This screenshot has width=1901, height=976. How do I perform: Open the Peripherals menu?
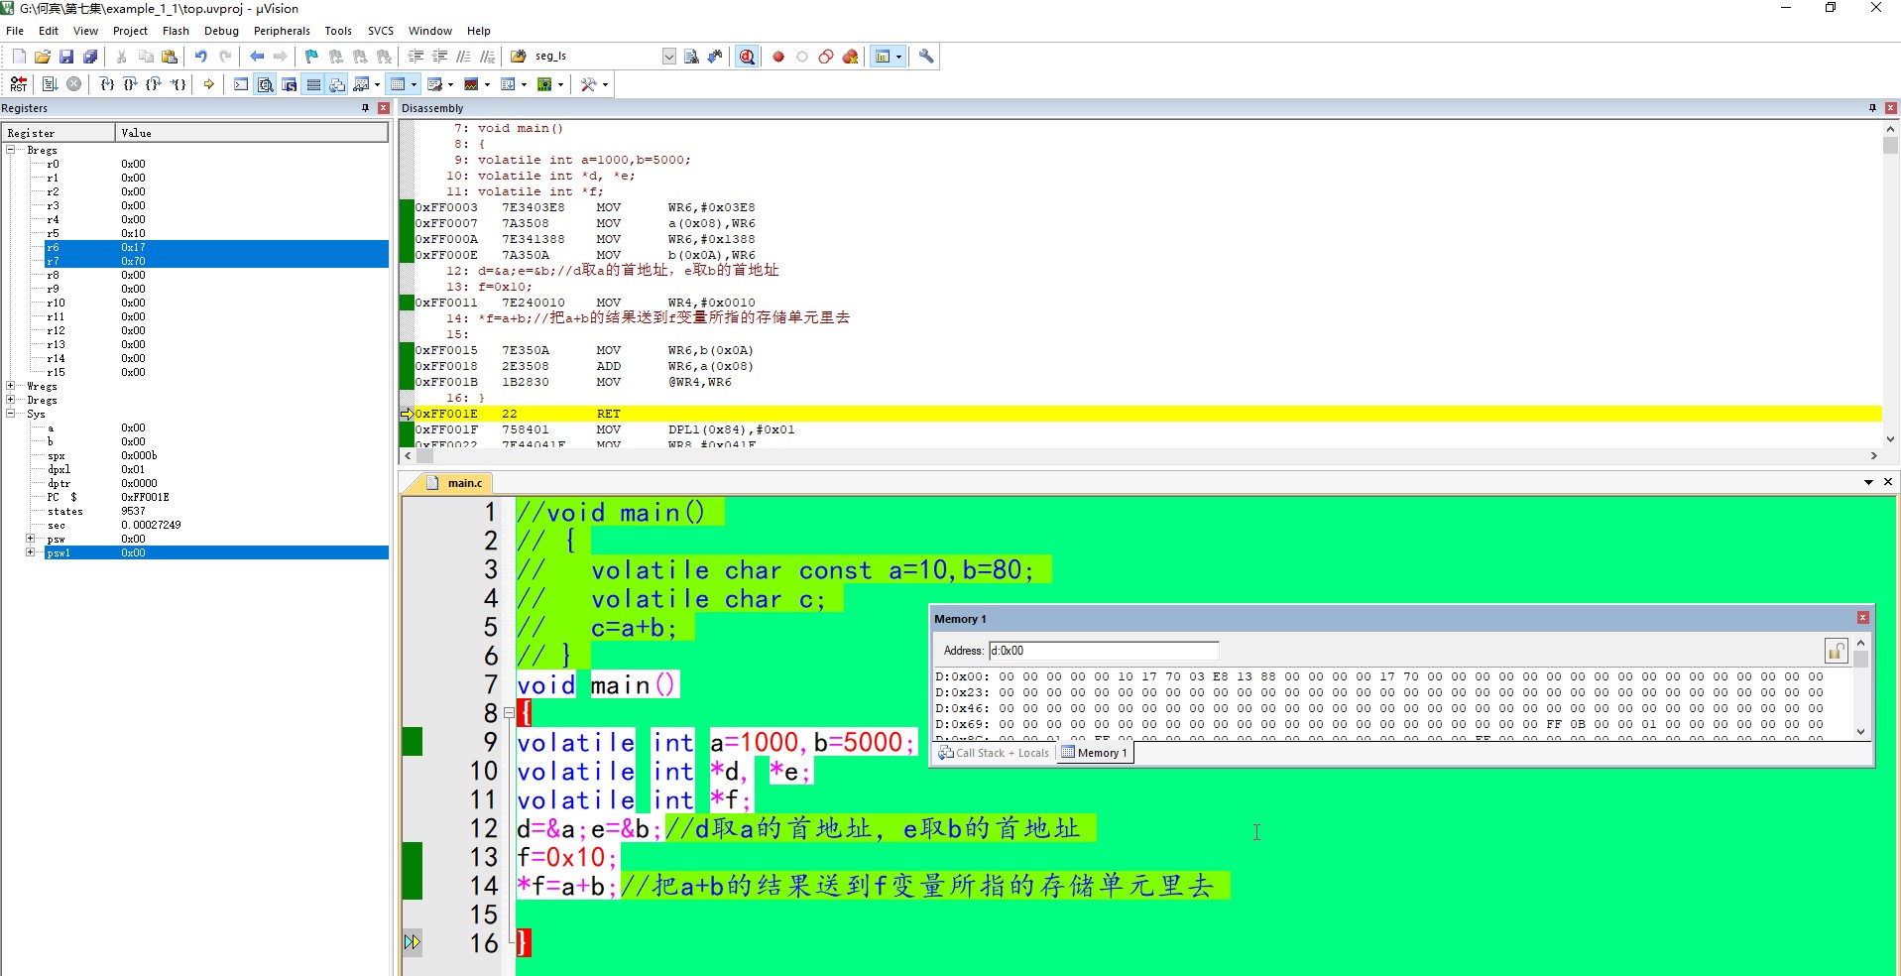[x=282, y=31]
